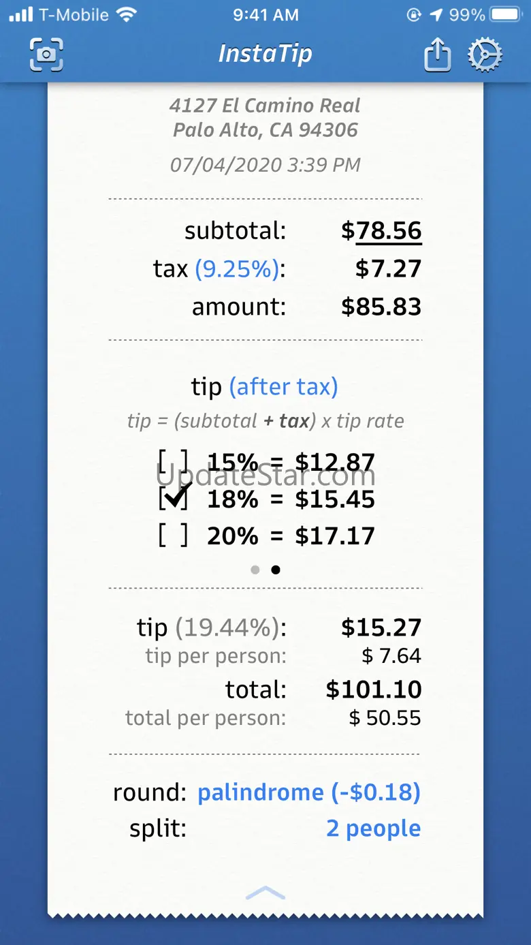The width and height of the screenshot is (531, 945).
Task: Open the palindrome rounding option selector
Action: pyautogui.click(x=308, y=792)
